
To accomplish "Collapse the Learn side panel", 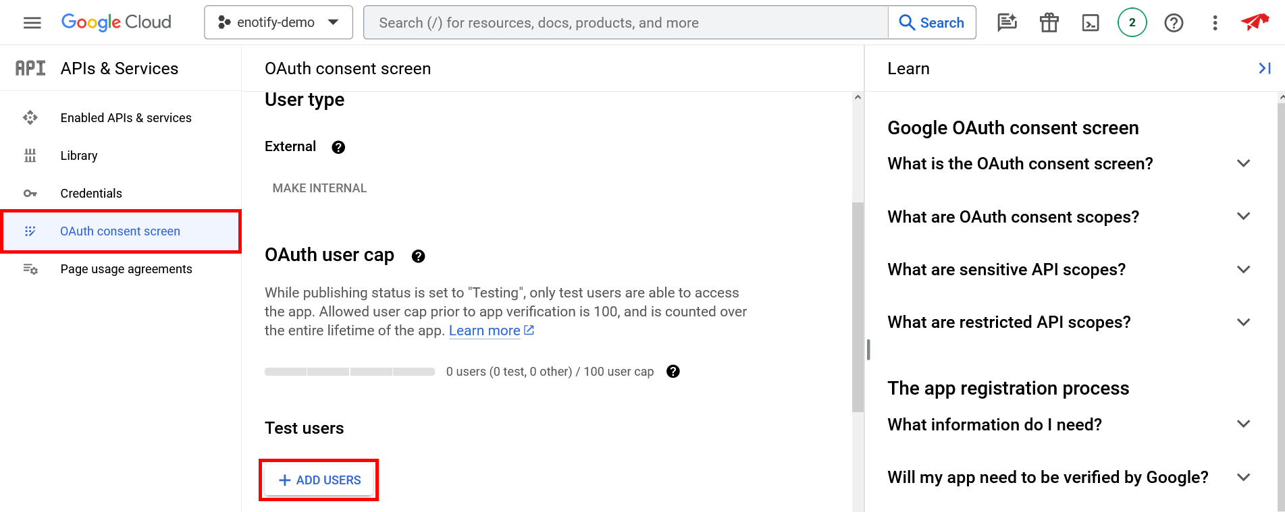I will [1264, 68].
